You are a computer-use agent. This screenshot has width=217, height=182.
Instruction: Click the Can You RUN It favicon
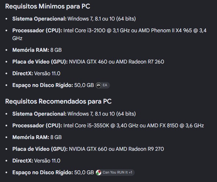99,173
